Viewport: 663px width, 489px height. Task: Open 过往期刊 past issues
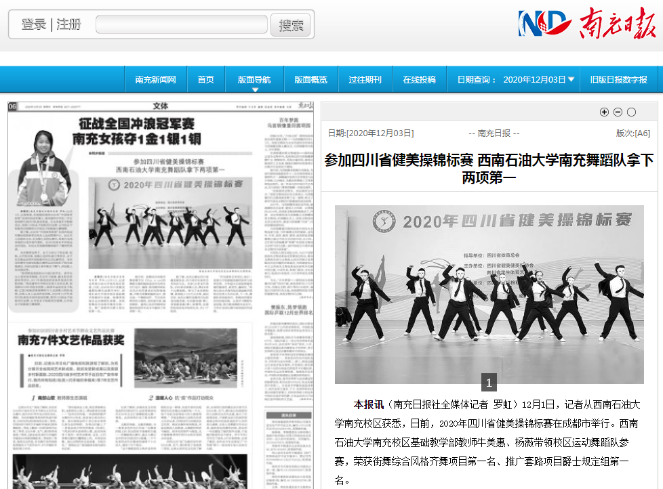[365, 79]
